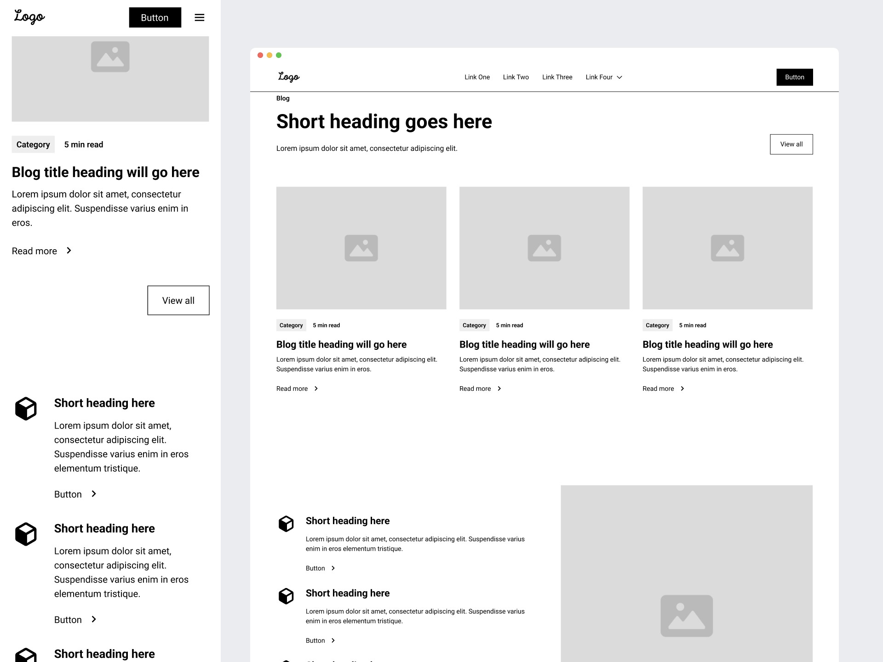Click the desktop Logo in browser navbar
Viewport: 883px width, 662px height.
pyautogui.click(x=289, y=77)
